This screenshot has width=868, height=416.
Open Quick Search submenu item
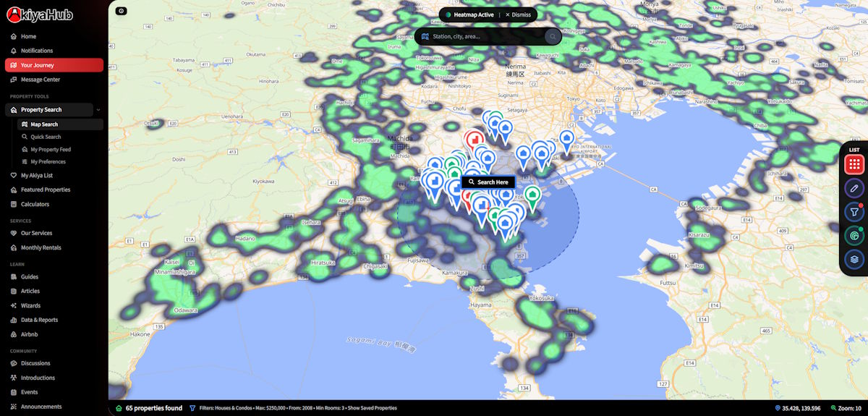pos(46,137)
